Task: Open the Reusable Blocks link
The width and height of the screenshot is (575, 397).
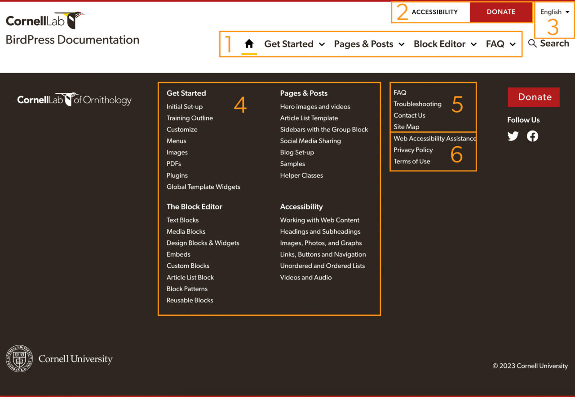Action: coord(190,300)
